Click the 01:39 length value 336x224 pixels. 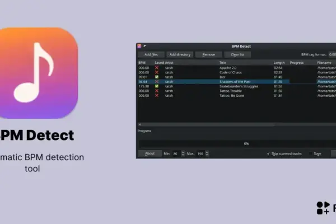pos(278,82)
